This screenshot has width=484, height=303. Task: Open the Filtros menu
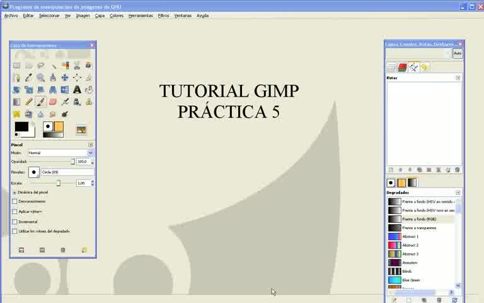pyautogui.click(x=163, y=15)
